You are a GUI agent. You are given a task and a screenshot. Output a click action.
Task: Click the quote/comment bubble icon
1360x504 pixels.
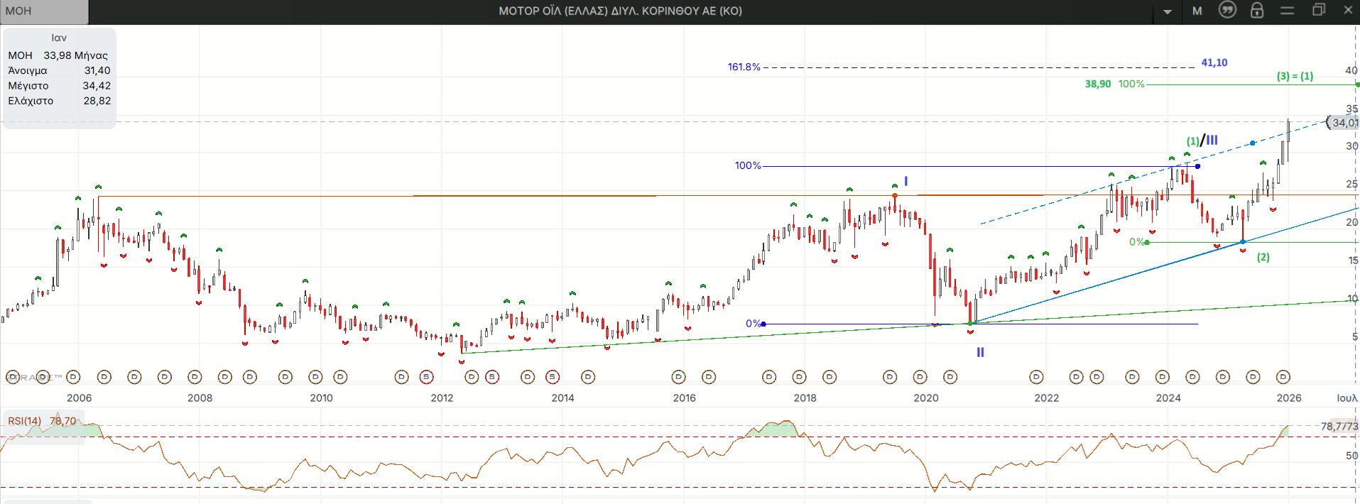(1227, 10)
